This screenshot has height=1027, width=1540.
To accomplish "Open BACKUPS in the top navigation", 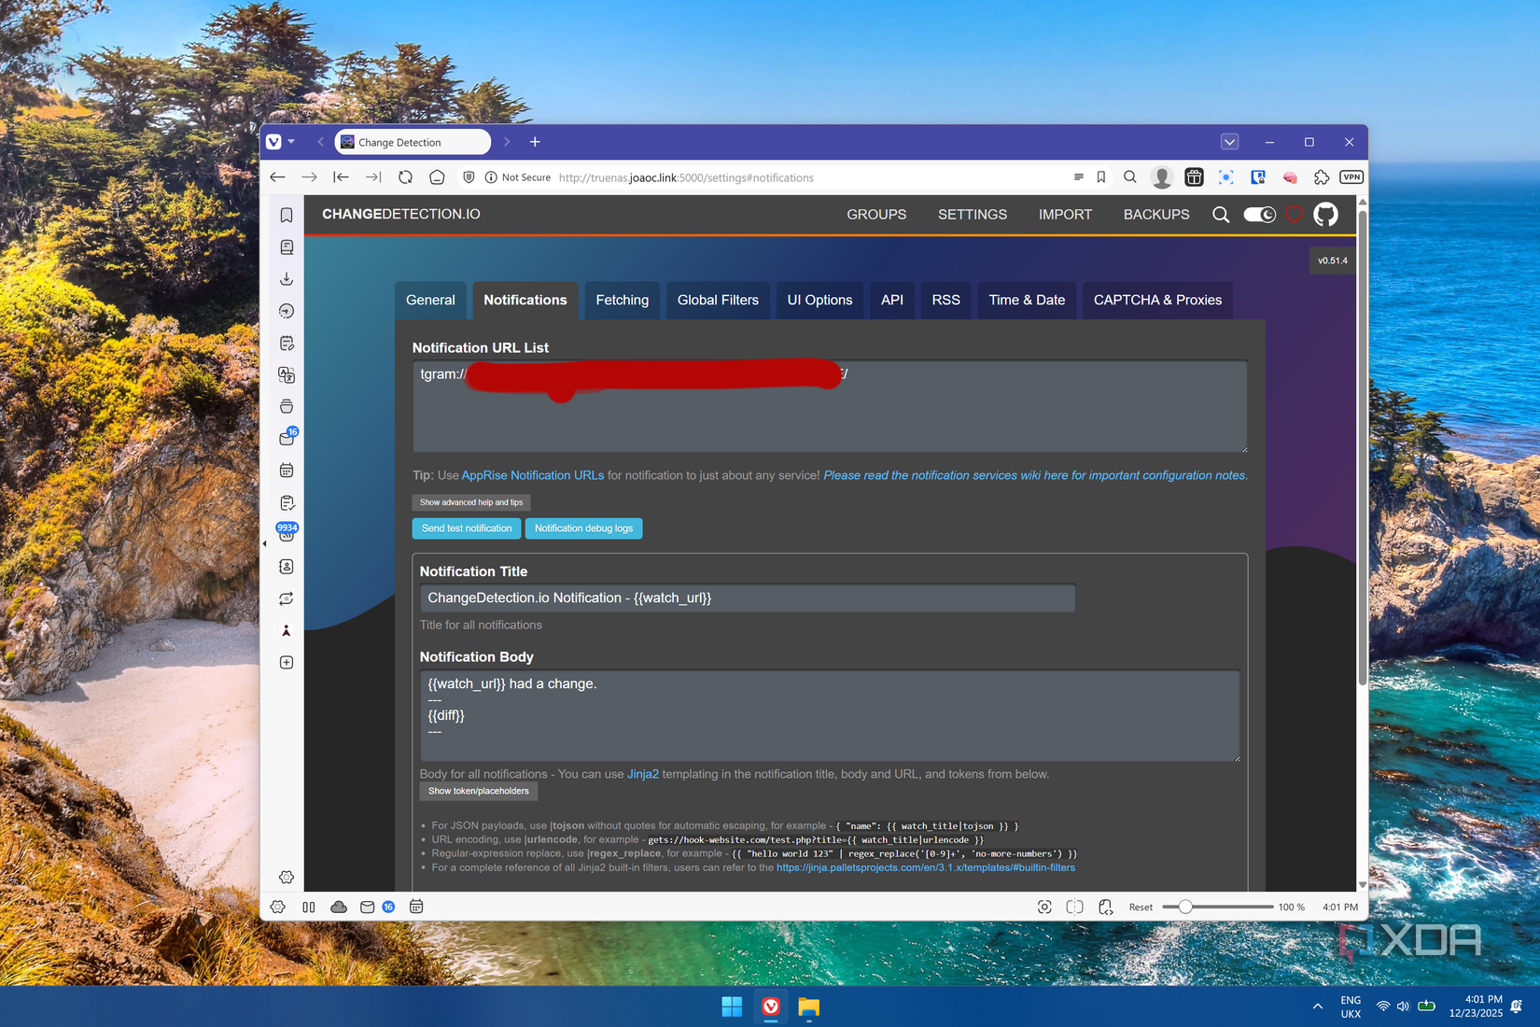I will coord(1156,215).
